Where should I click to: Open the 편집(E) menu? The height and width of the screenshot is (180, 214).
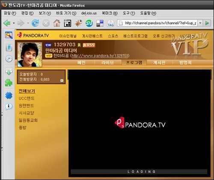click(27, 13)
